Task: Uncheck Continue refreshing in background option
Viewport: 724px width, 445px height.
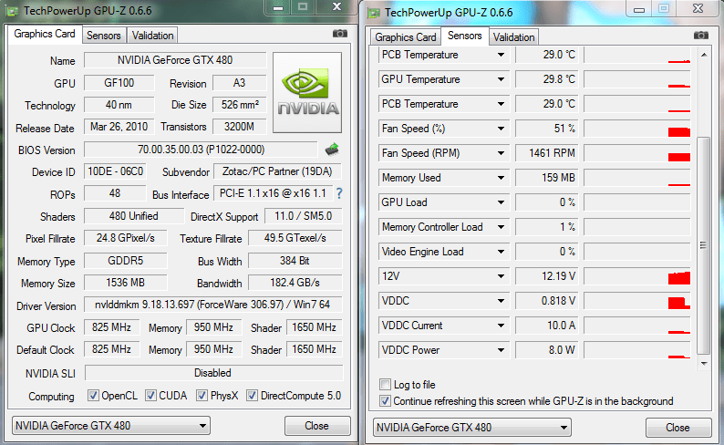Action: pyautogui.click(x=385, y=401)
